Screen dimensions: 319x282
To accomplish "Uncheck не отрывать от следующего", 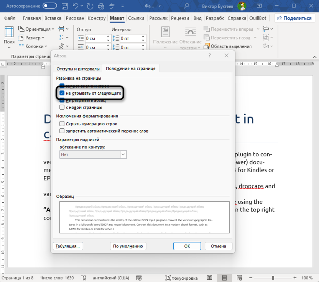I will [x=62, y=93].
